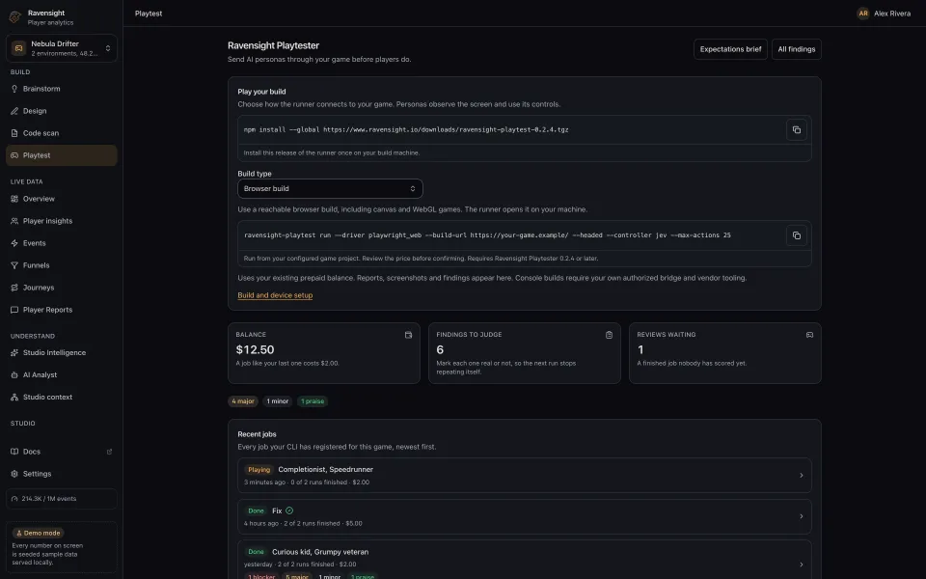Screen dimensions: 926x579
Task: Expand the Fix job chevron
Action: coord(801,516)
